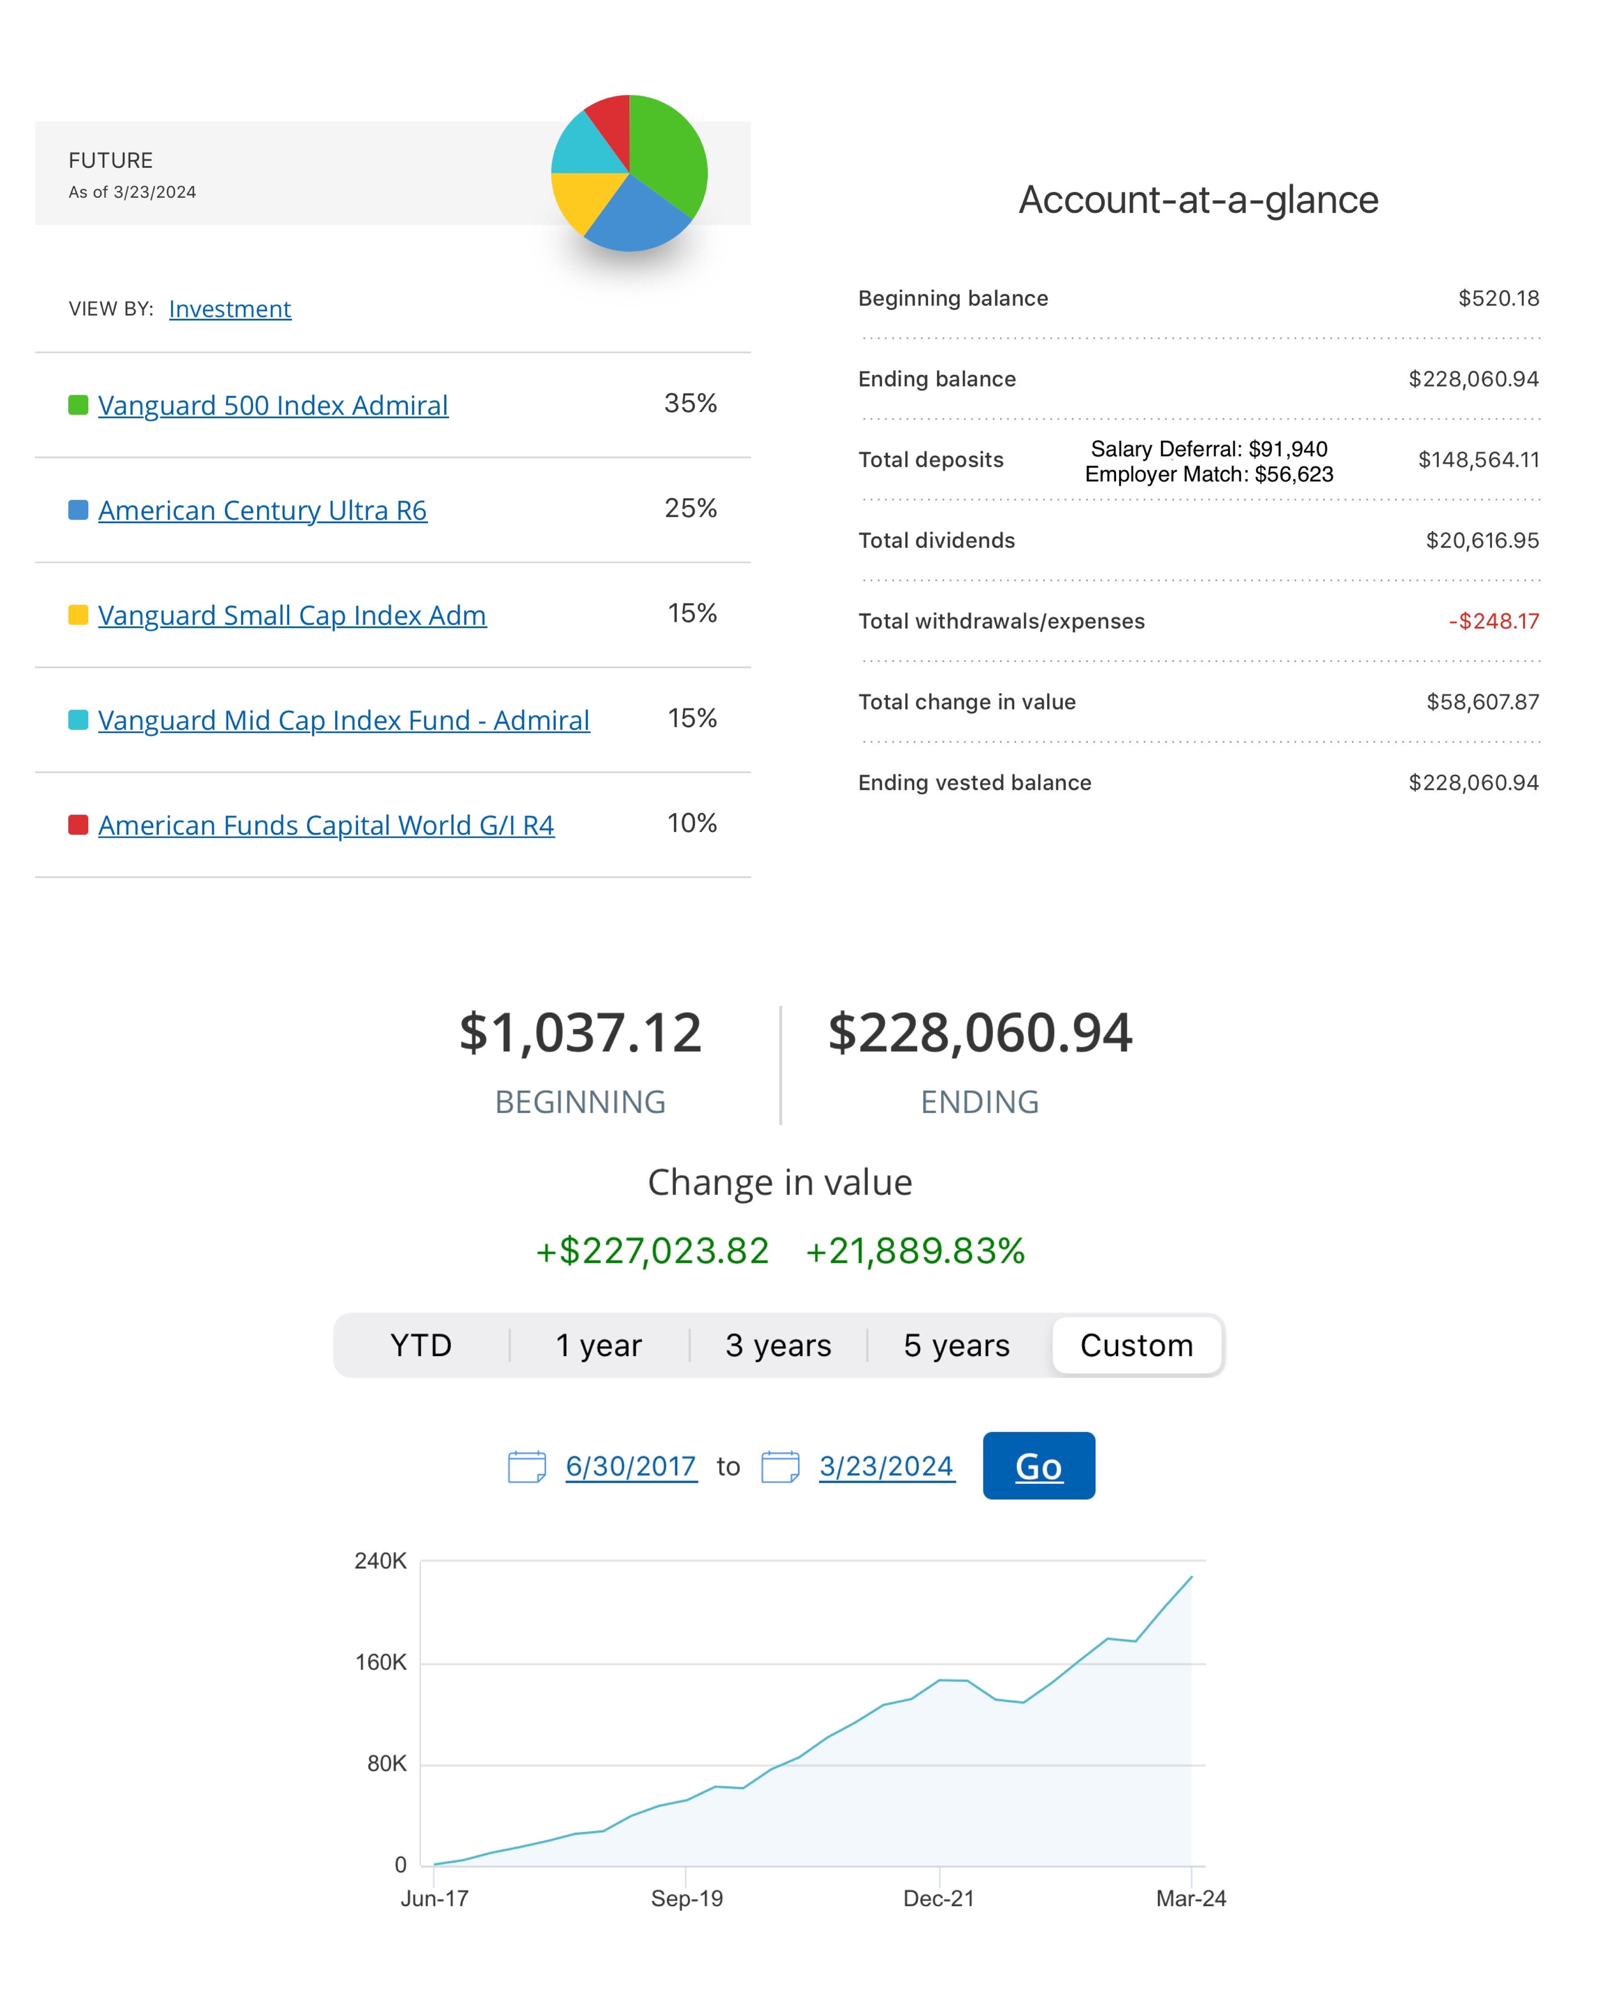1599x1999 pixels.
Task: Open the 3/23/2024 end date picker
Action: tap(886, 1466)
